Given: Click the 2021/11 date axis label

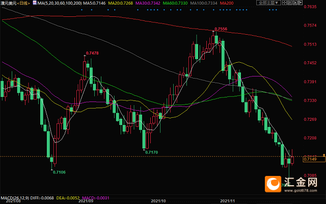Looking at the screenshot, I should (228, 201).
